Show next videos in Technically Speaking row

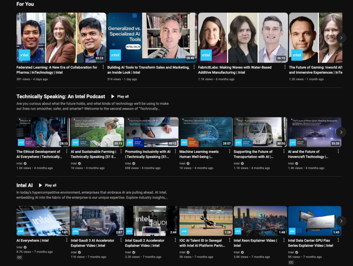[341, 132]
